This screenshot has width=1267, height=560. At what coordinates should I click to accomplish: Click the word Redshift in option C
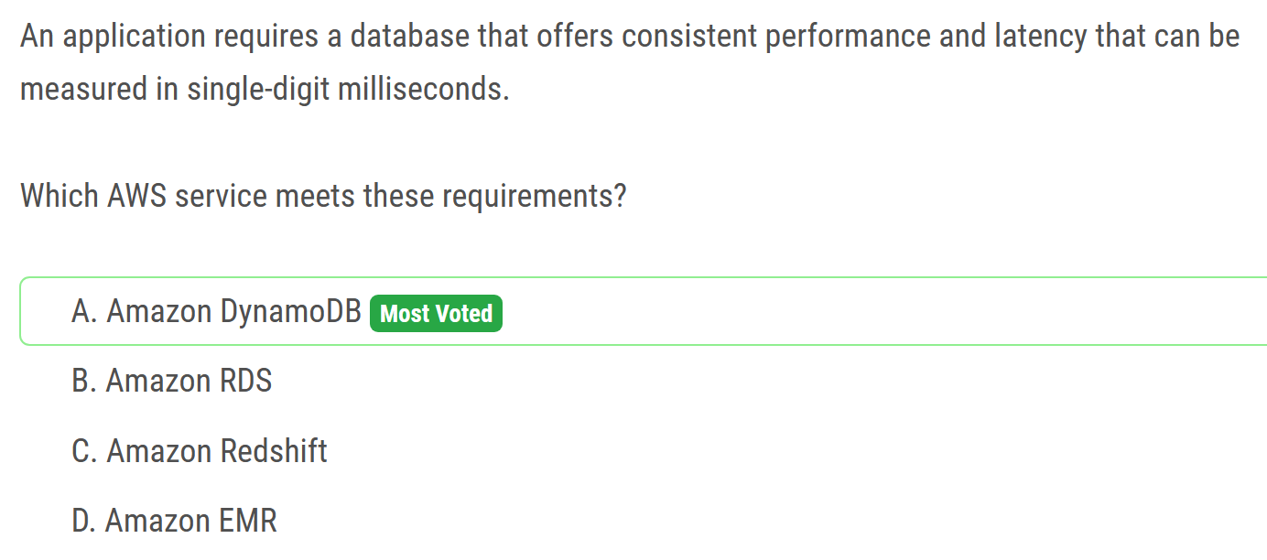click(x=275, y=451)
